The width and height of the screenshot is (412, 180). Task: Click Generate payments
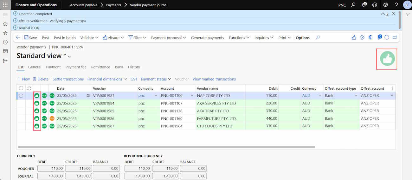click(208, 38)
